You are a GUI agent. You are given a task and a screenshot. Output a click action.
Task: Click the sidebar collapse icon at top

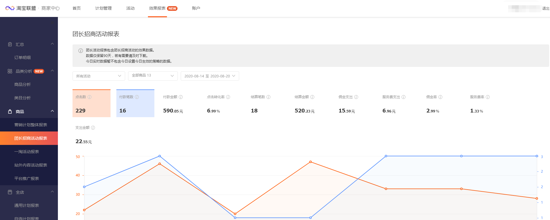point(52,23)
